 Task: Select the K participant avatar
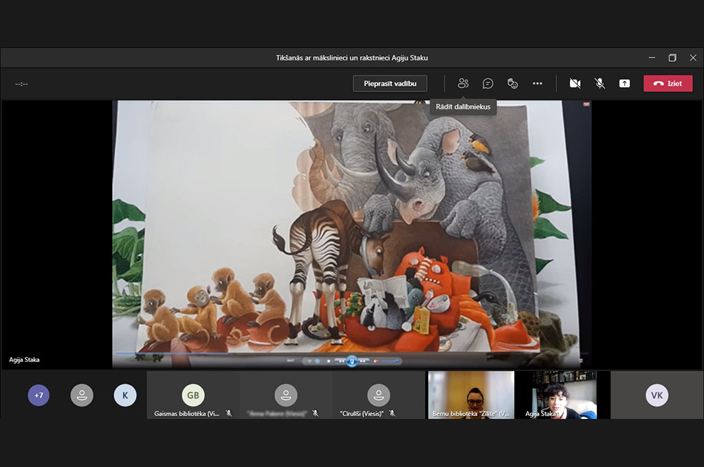125,395
